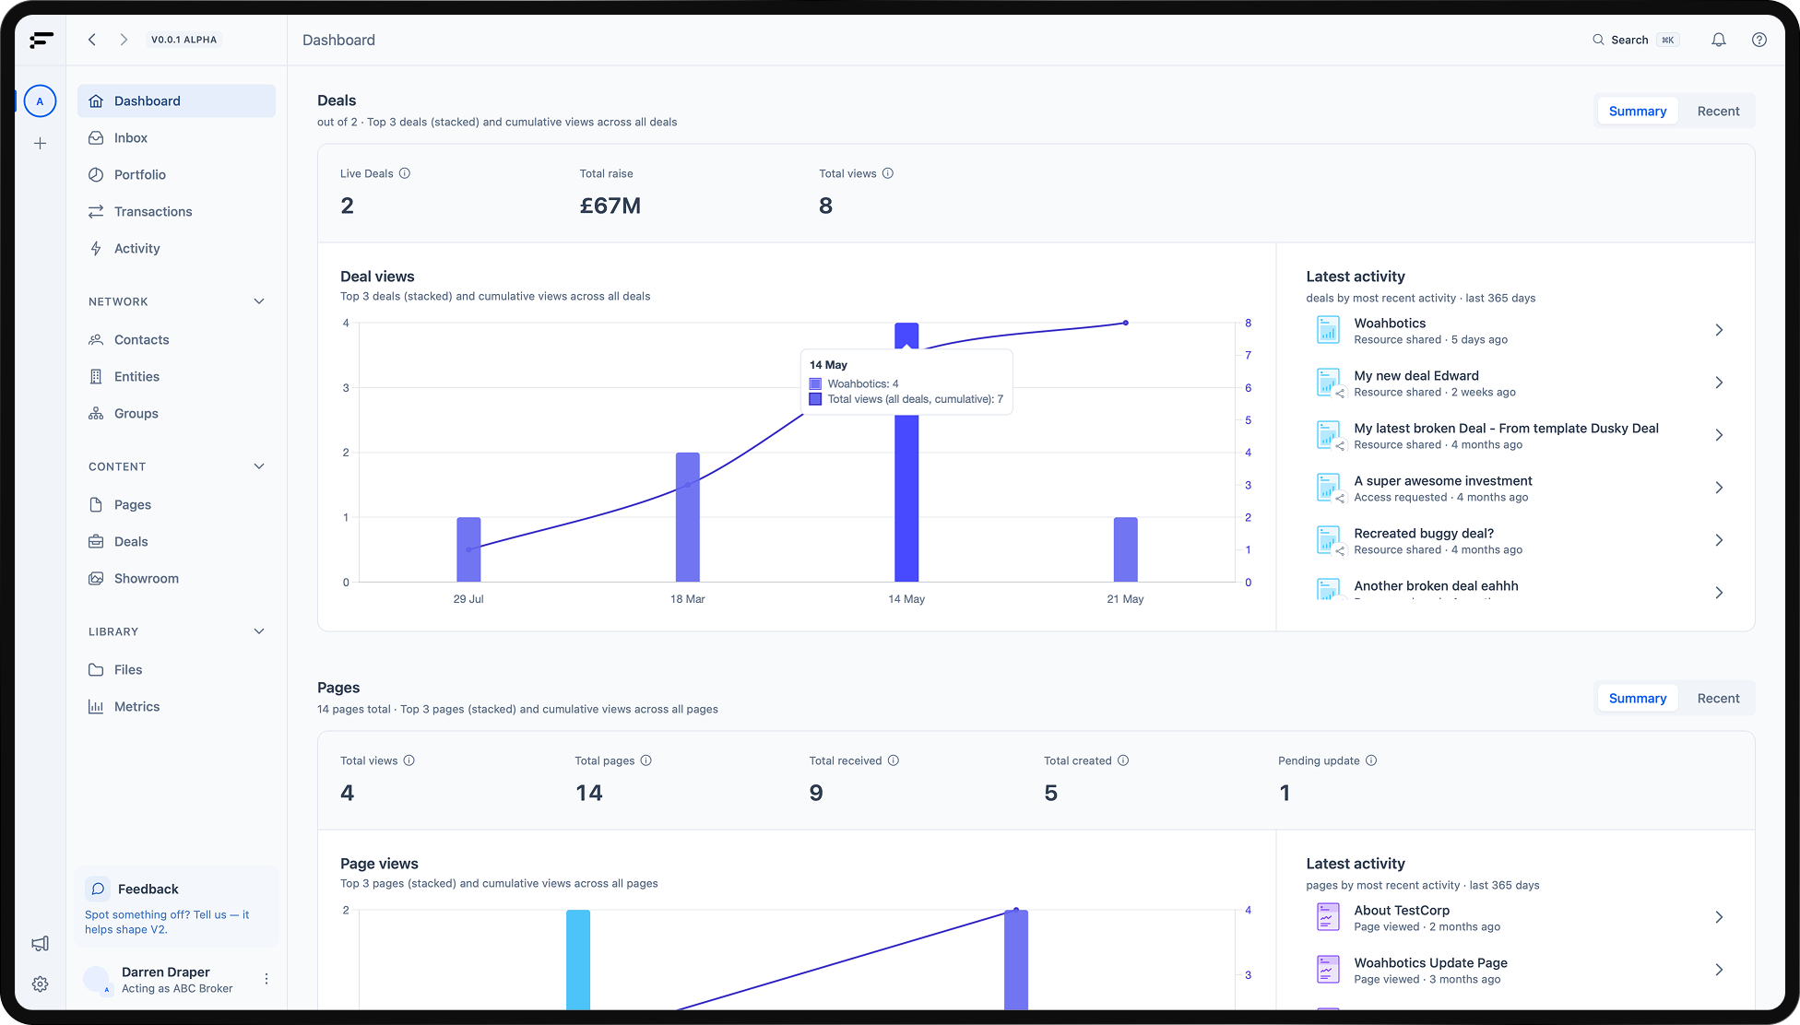Open Metrics in sidebar
1800x1025 pixels.
[176, 707]
